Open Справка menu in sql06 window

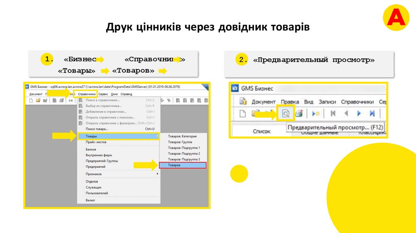coord(126,94)
